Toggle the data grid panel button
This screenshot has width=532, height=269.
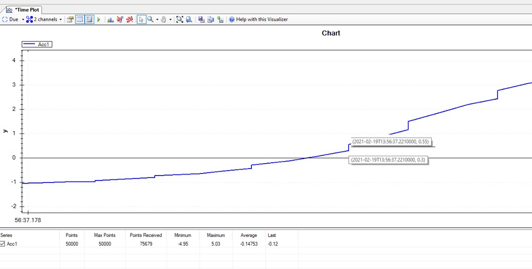point(80,19)
